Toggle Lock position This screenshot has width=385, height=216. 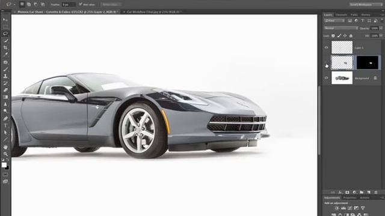(x=345, y=36)
